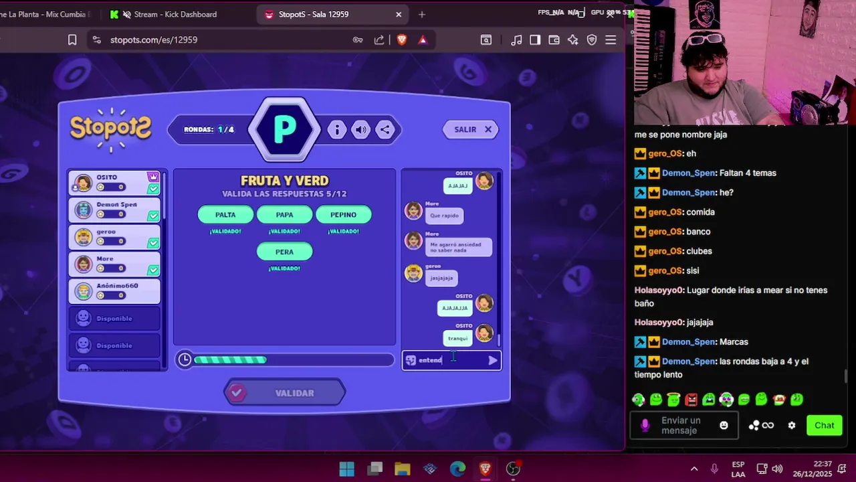Open the Kick chat emote picker
The height and width of the screenshot is (482, 856).
click(724, 425)
